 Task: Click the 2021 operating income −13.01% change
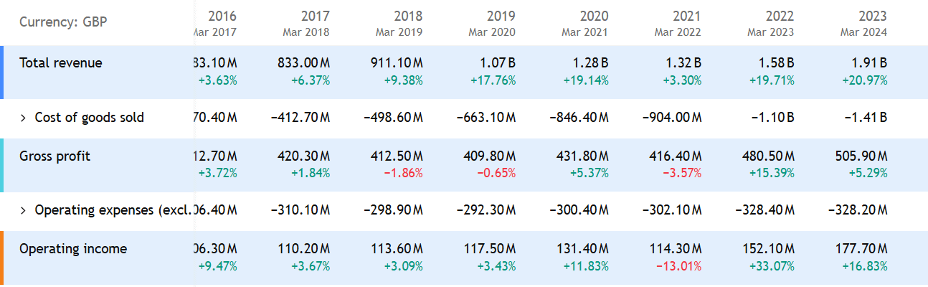point(678,266)
